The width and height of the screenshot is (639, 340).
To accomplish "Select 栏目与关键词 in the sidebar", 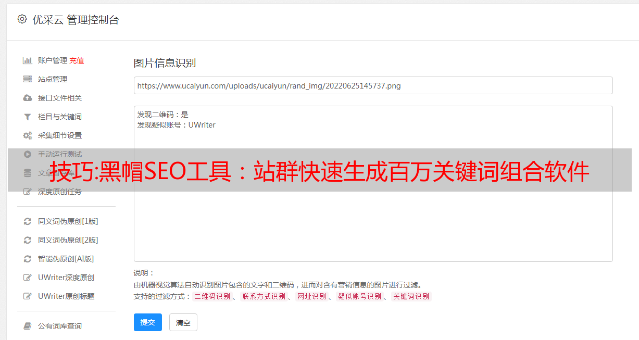I will pos(60,117).
